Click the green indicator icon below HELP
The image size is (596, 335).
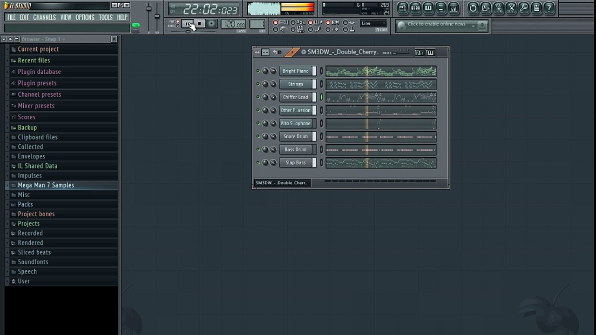pos(135,25)
